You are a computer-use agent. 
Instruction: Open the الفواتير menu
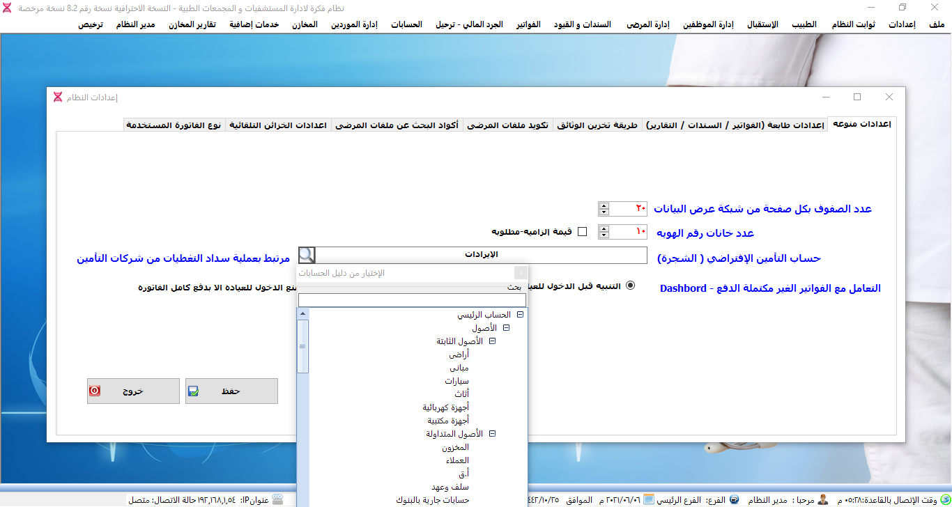(x=528, y=24)
